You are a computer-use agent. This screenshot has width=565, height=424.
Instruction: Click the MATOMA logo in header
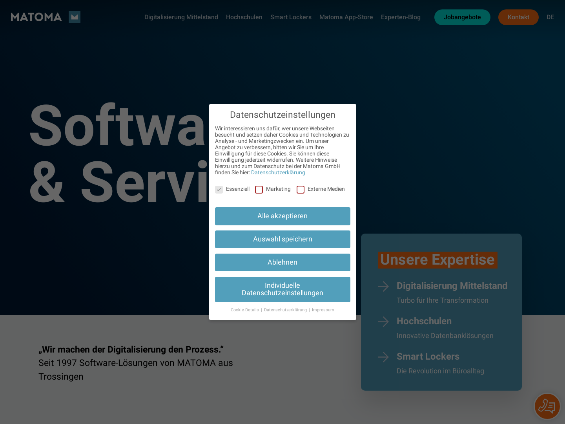click(46, 17)
